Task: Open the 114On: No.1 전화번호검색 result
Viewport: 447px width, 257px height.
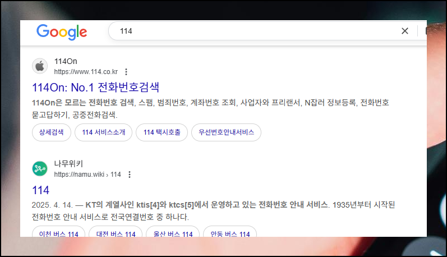Action: (95, 88)
